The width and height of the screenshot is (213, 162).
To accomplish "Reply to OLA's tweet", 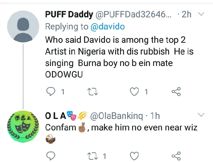I will pyautogui.click(x=51, y=155).
